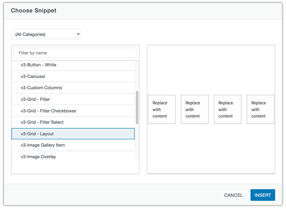This screenshot has width=286, height=208.
Task: Choose v3-Grid - Filter Select snippet
Action: click(x=73, y=122)
